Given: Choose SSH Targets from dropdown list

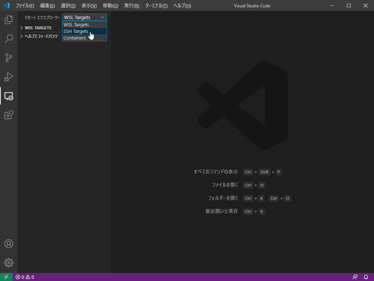Looking at the screenshot, I should 84,31.
